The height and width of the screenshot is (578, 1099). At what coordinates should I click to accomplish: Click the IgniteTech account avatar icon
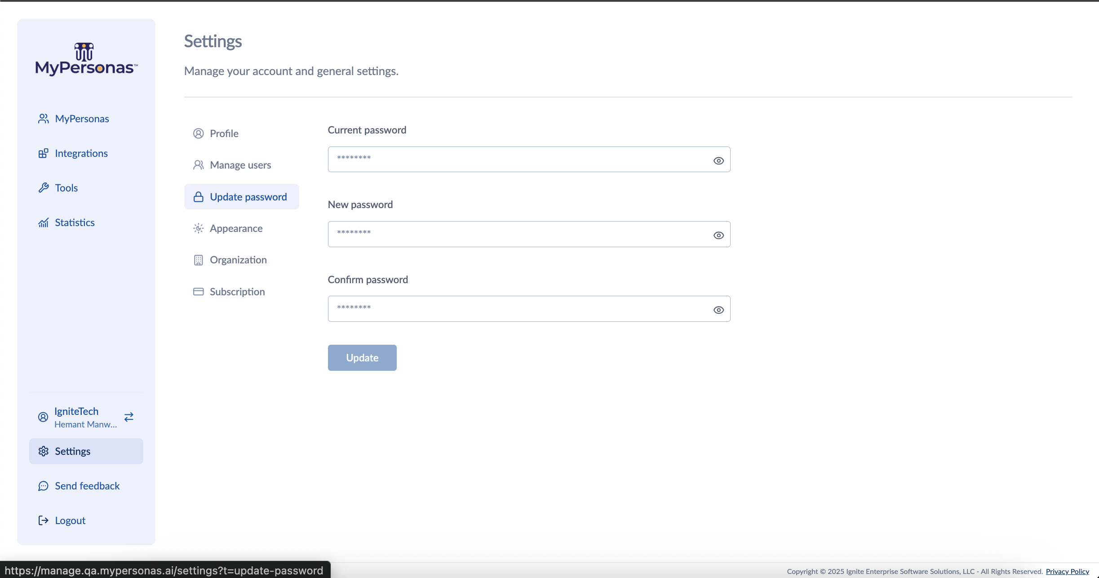point(43,417)
